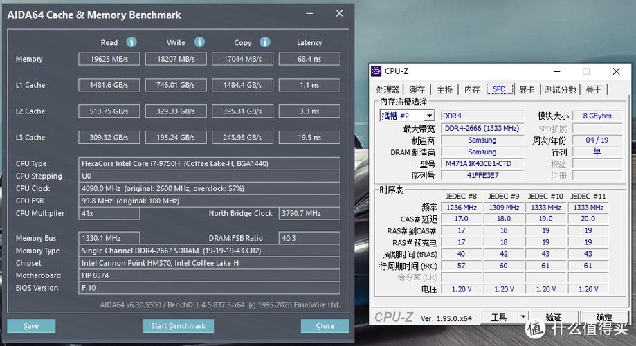Click North Bridge Clock value 3790.7 MHz
The image size is (636, 346).
[309, 213]
